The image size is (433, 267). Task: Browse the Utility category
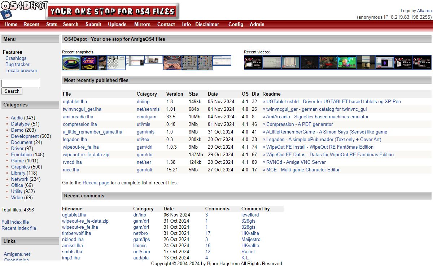pos(17,191)
